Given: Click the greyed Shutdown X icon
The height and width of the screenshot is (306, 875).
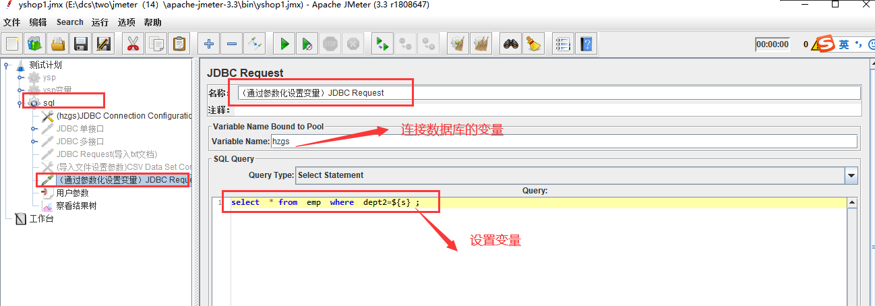Looking at the screenshot, I should [353, 44].
